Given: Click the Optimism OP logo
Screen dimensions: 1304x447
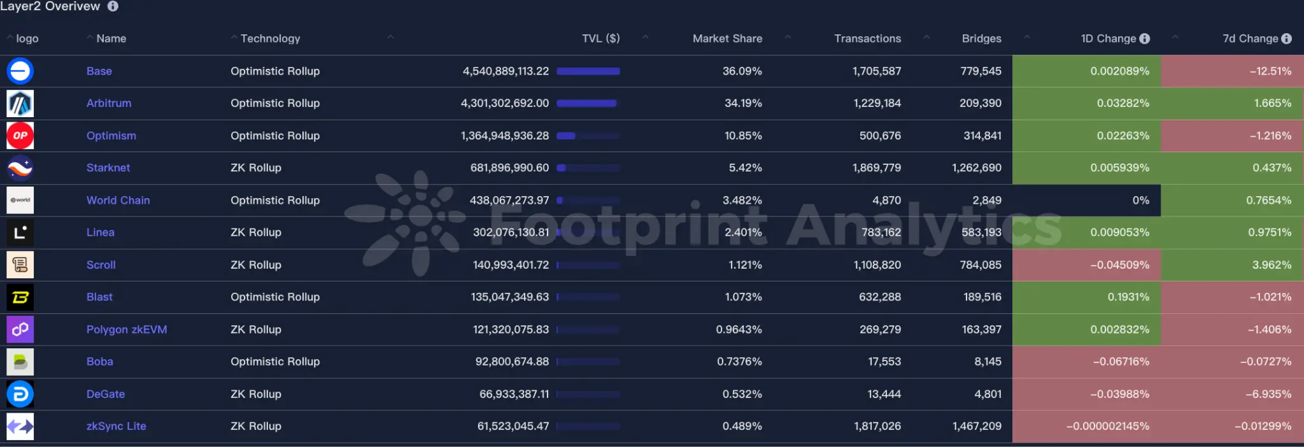Looking at the screenshot, I should (20, 135).
